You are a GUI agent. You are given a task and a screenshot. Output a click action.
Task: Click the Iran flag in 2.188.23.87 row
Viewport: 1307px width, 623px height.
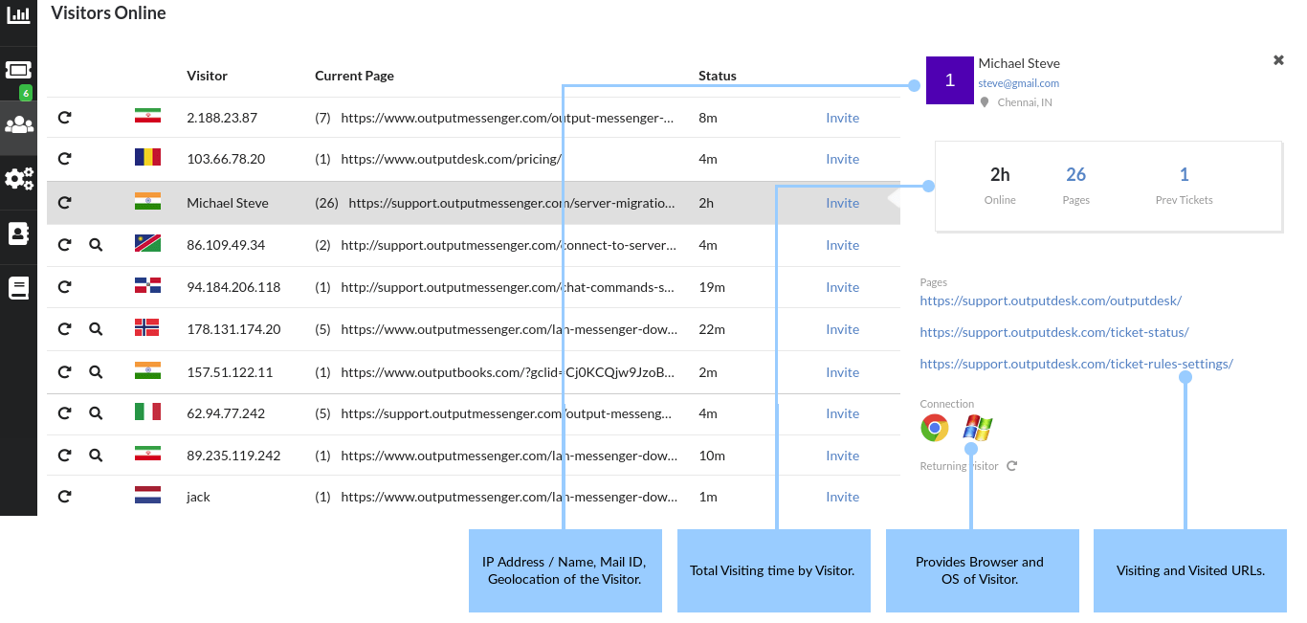point(147,117)
